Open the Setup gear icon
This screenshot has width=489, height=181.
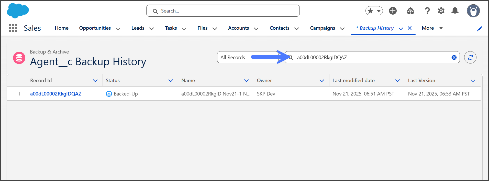pos(441,11)
